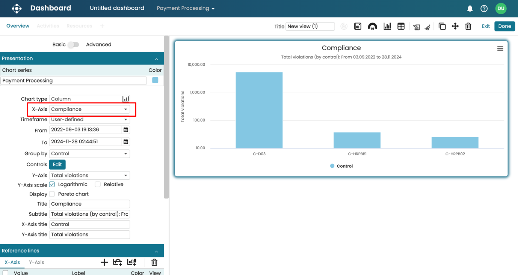Delete the view using toolbar trash icon

point(468,26)
